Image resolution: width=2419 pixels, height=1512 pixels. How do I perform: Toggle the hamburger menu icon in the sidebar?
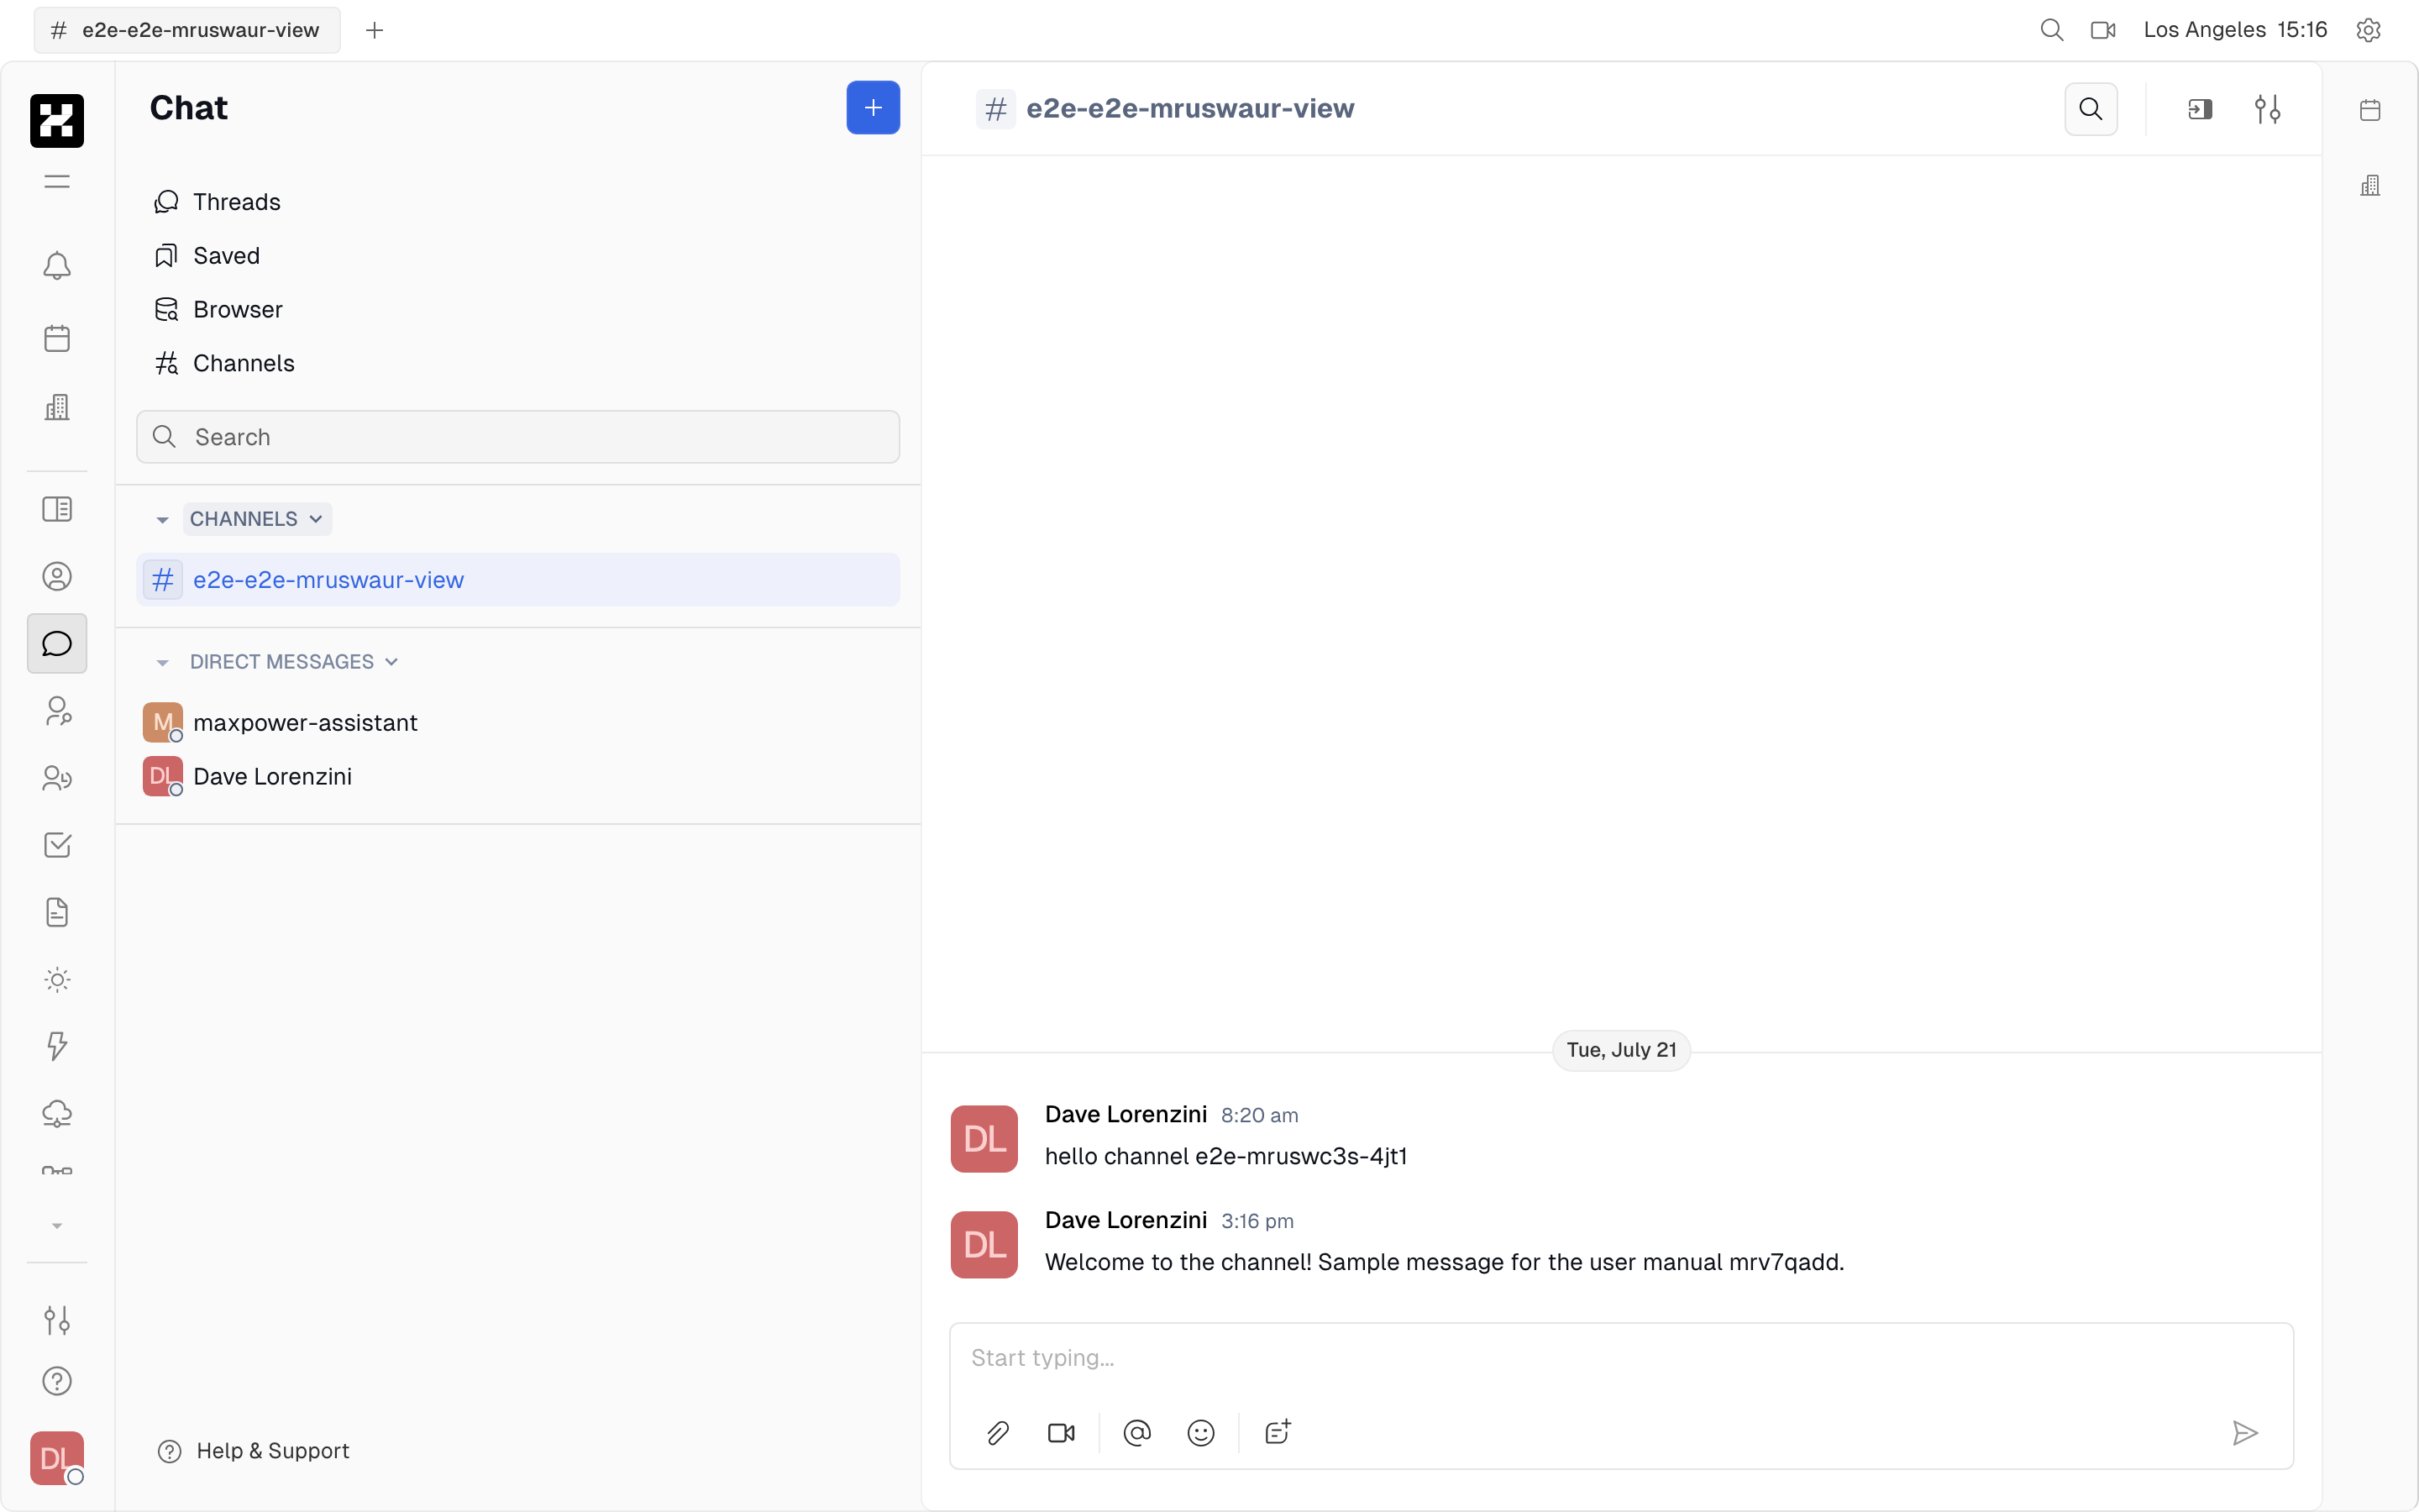click(57, 181)
